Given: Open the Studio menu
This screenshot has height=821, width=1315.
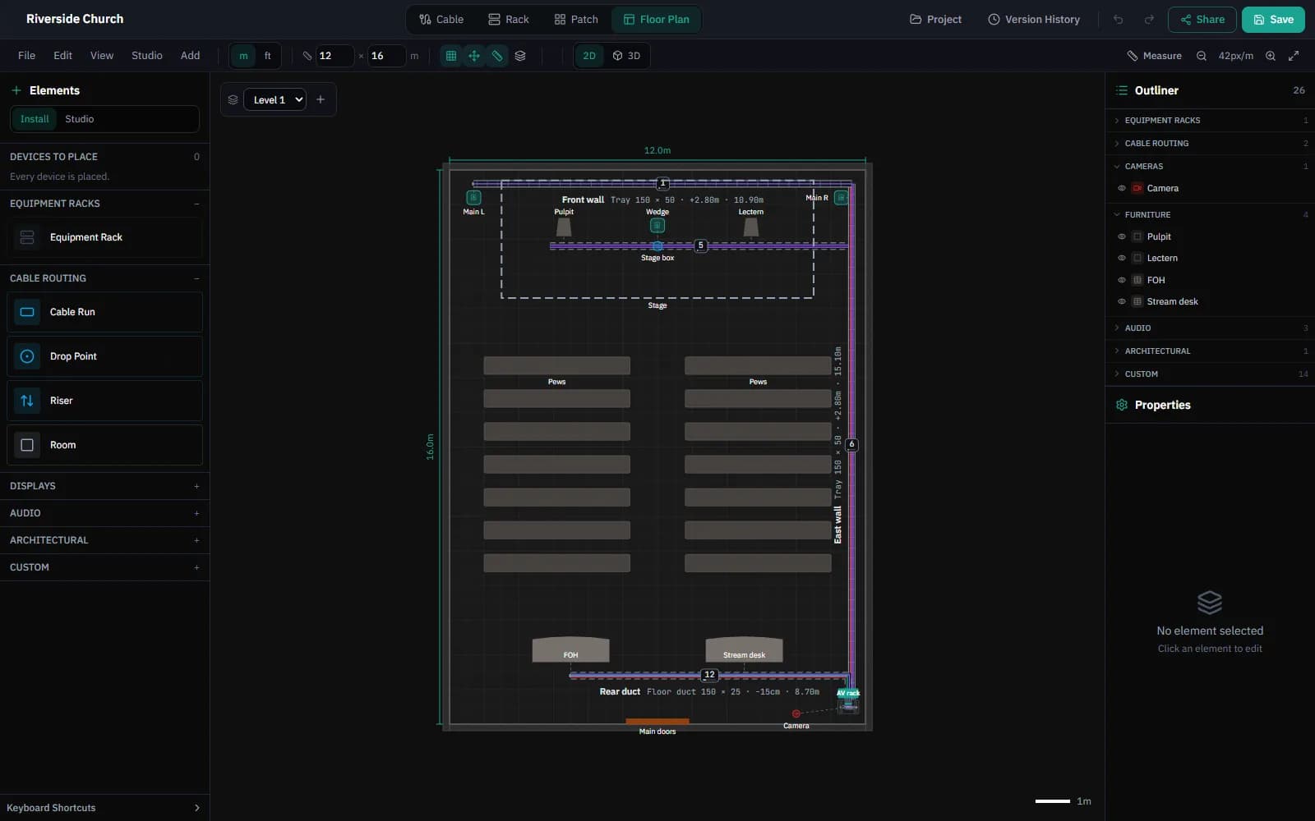Looking at the screenshot, I should [x=147, y=56].
